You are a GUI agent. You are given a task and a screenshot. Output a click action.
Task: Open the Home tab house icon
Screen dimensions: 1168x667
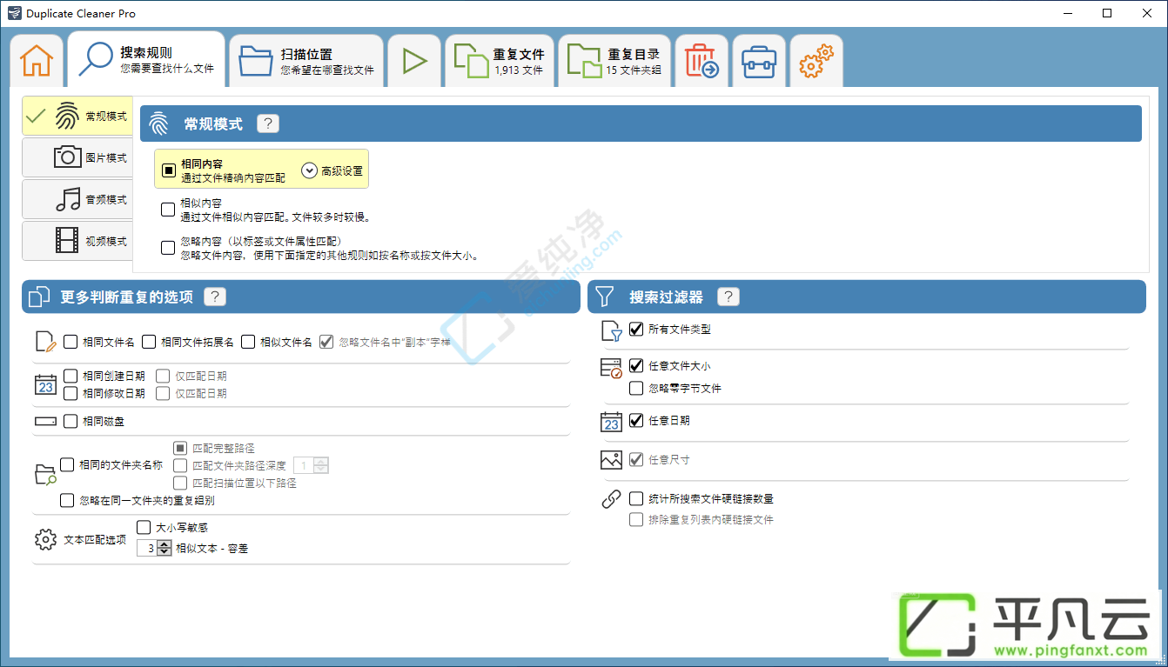point(37,61)
